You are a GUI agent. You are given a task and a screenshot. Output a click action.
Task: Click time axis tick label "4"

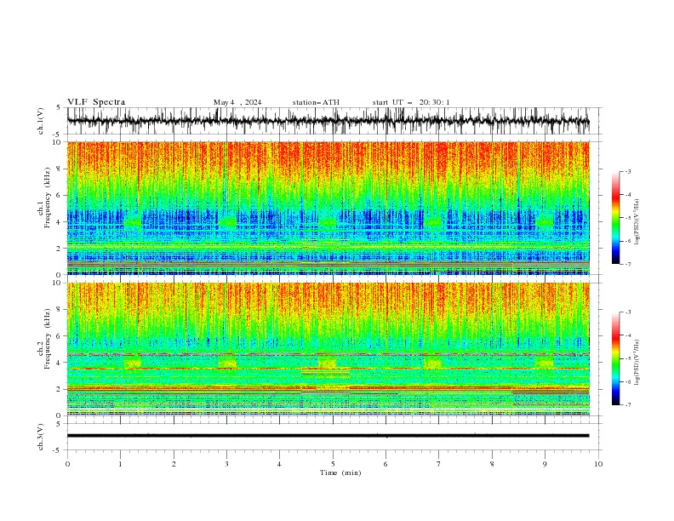coord(279,464)
